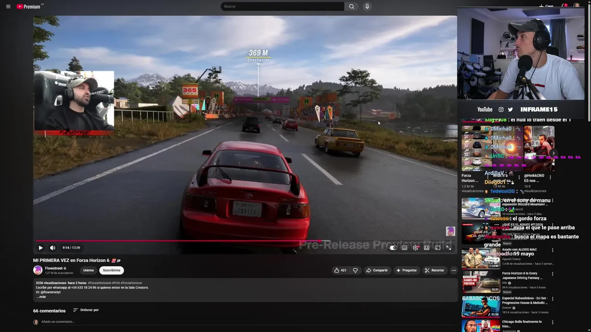Image resolution: width=591 pixels, height=332 pixels.
Task: Focus the Buscar search field
Action: pyautogui.click(x=283, y=6)
